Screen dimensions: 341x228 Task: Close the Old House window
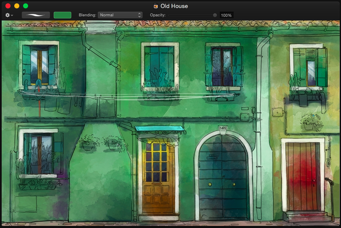click(8, 6)
